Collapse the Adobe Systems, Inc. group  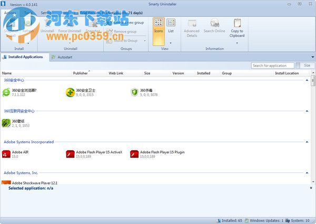click(x=307, y=173)
